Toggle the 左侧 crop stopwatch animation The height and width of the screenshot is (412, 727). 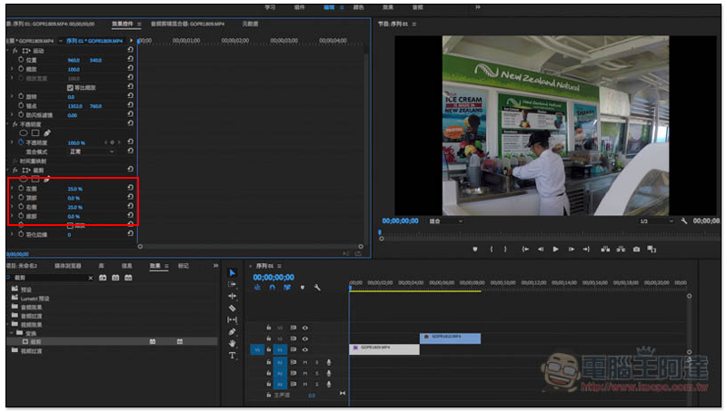pos(22,188)
